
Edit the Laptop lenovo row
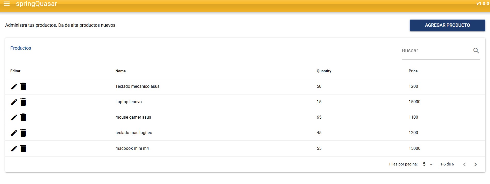tap(14, 102)
